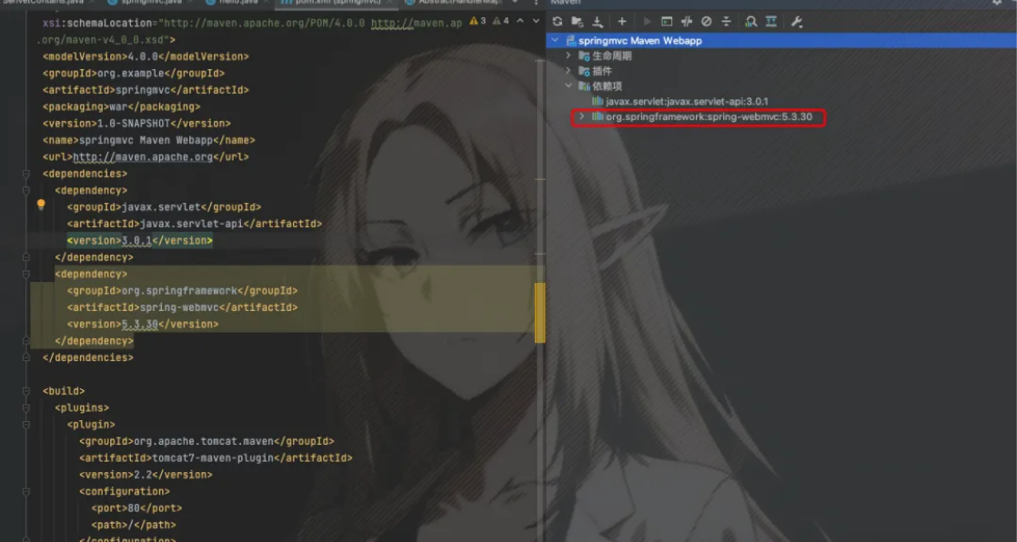This screenshot has height=542, width=1017.
Task: Click the javax.servlet-api library icon
Action: [598, 101]
